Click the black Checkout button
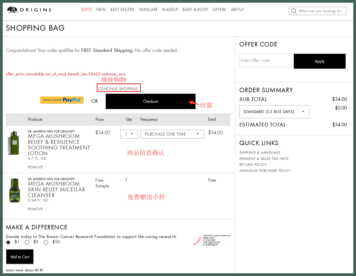 point(151,101)
